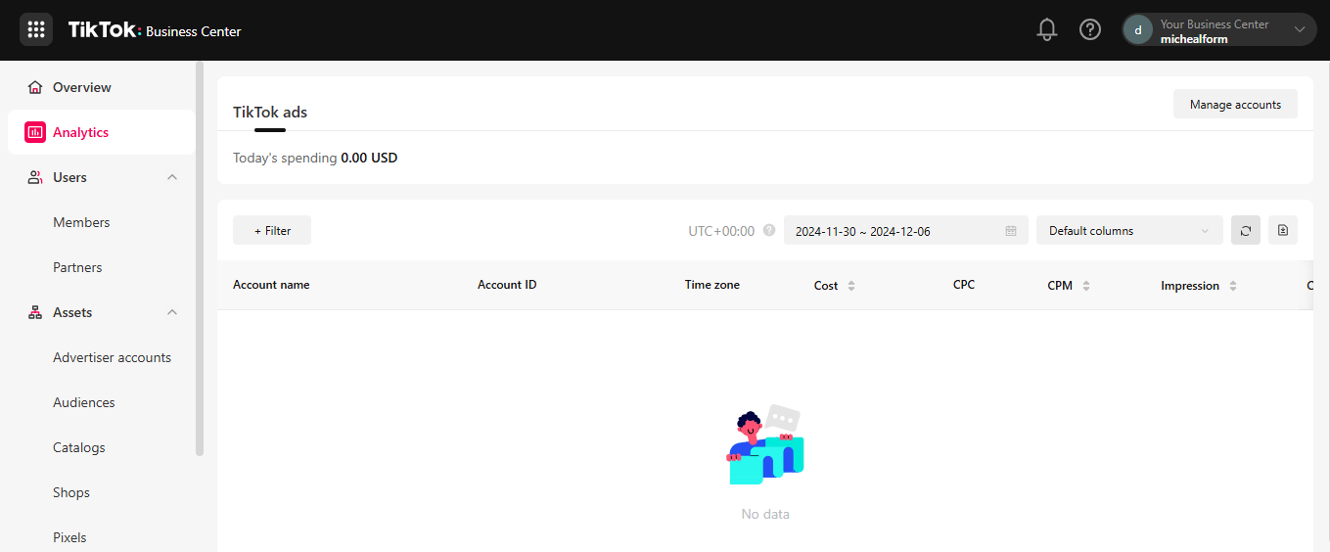Click the Account name column header

[271, 285]
